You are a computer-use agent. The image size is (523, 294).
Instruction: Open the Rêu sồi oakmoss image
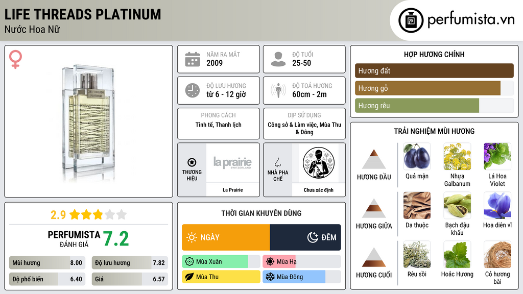point(417,254)
